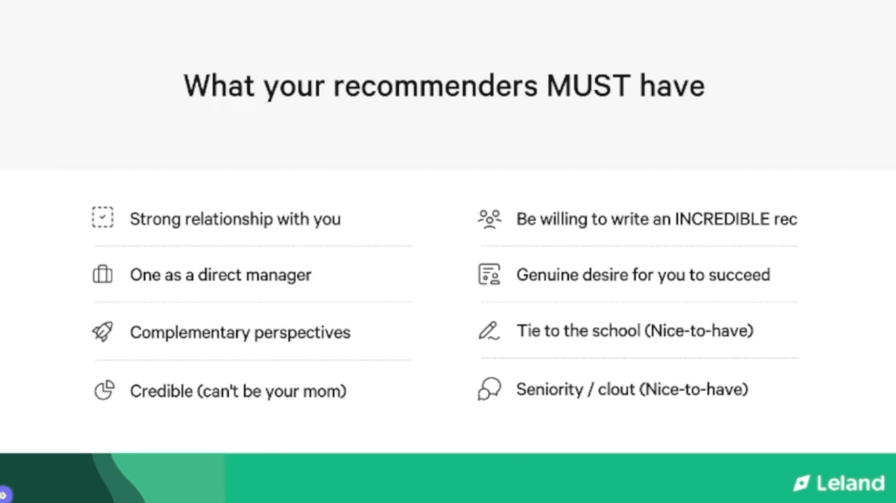Click the people group icon beside INCREDIBLE rec
896x503 pixels.
[489, 219]
